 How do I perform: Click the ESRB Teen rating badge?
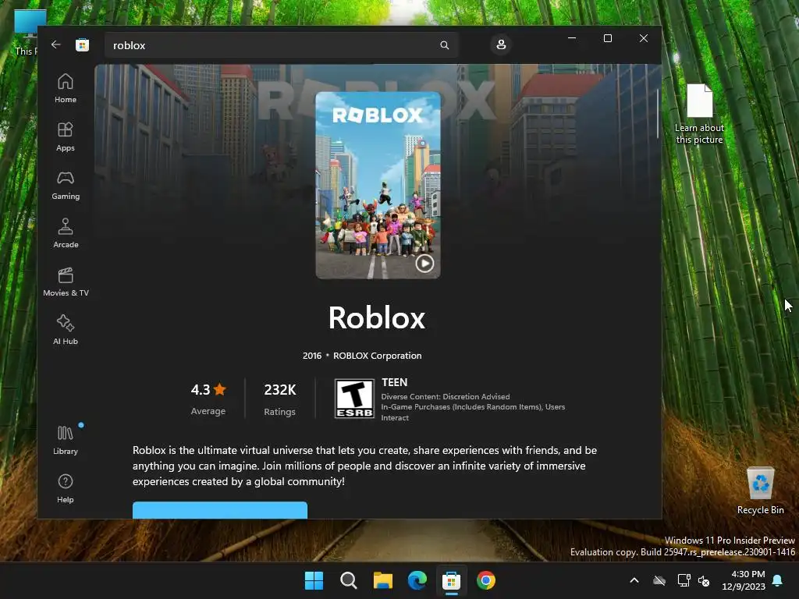point(354,399)
